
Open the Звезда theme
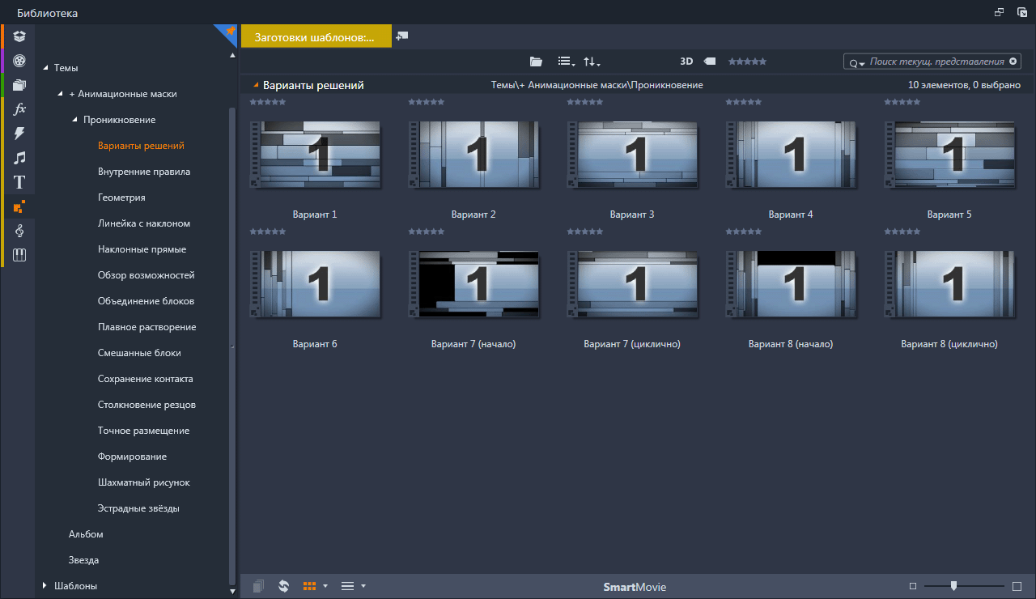click(84, 560)
